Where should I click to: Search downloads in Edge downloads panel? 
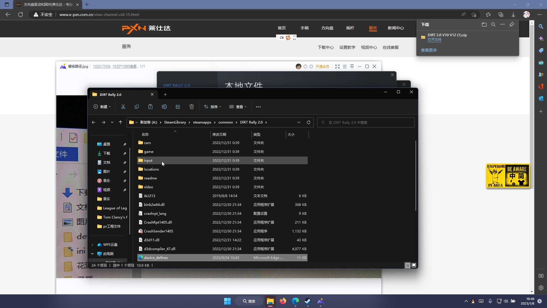[493, 25]
